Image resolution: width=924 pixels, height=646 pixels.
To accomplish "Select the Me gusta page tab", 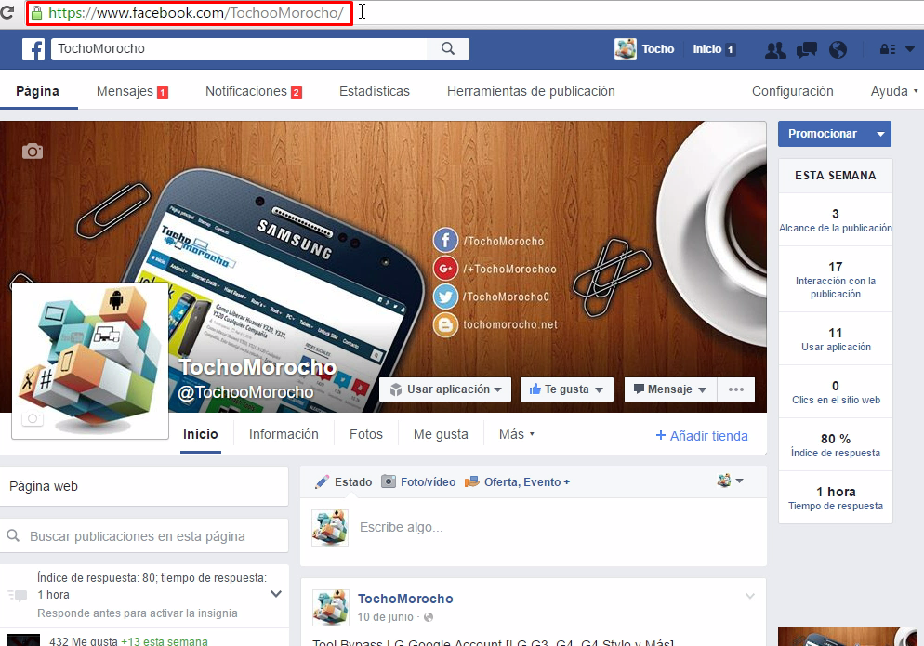I will pyautogui.click(x=441, y=434).
